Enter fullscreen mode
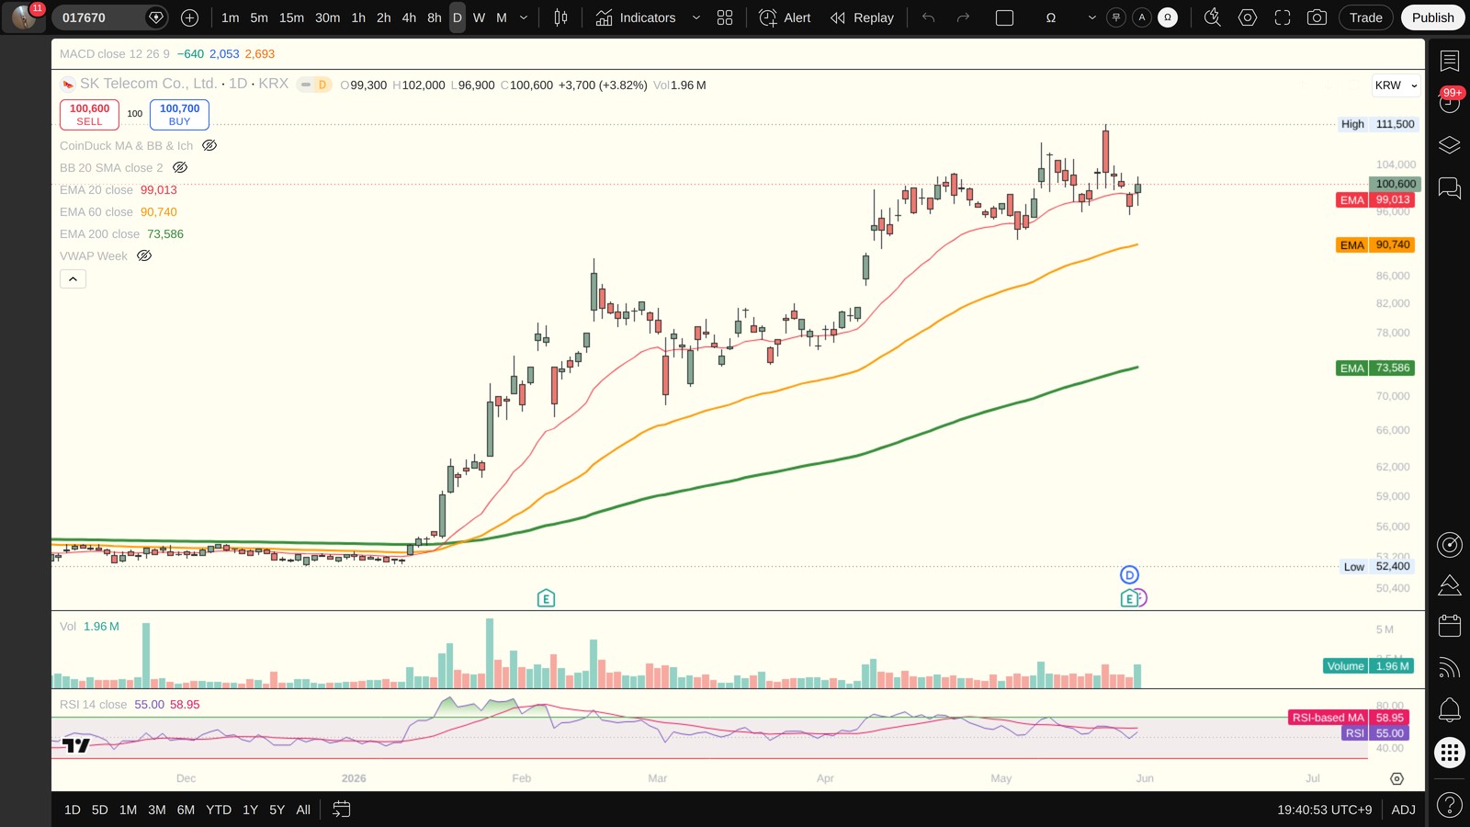 click(1283, 17)
